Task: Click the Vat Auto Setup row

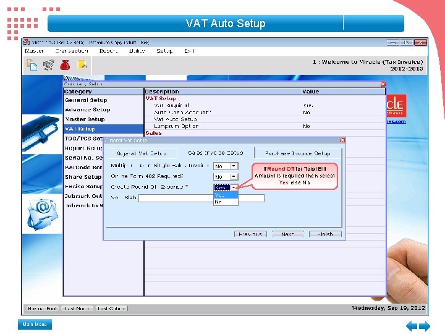Action: click(265, 119)
